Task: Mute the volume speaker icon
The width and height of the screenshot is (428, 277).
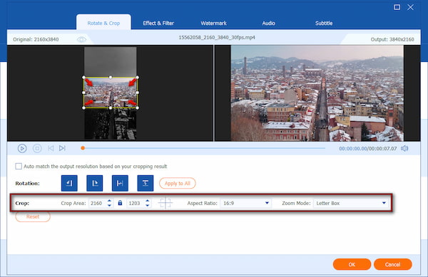Action: (404, 148)
